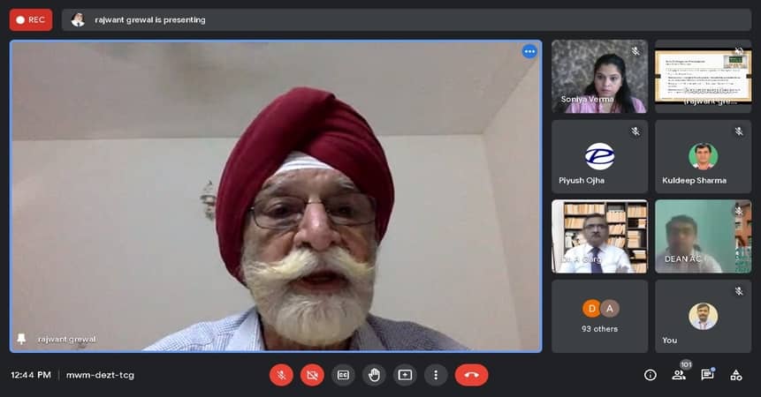Open meeting details info icon
This screenshot has width=761, height=397.
click(651, 375)
